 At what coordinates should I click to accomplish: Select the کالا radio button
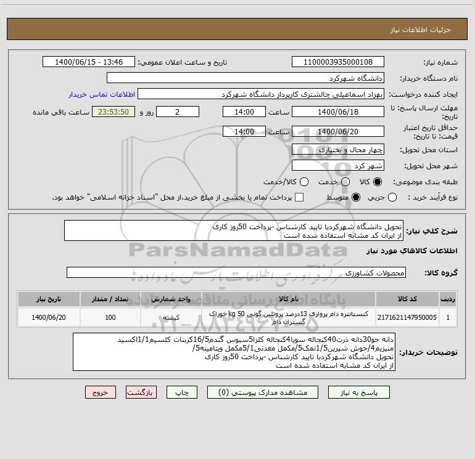pos(378,182)
